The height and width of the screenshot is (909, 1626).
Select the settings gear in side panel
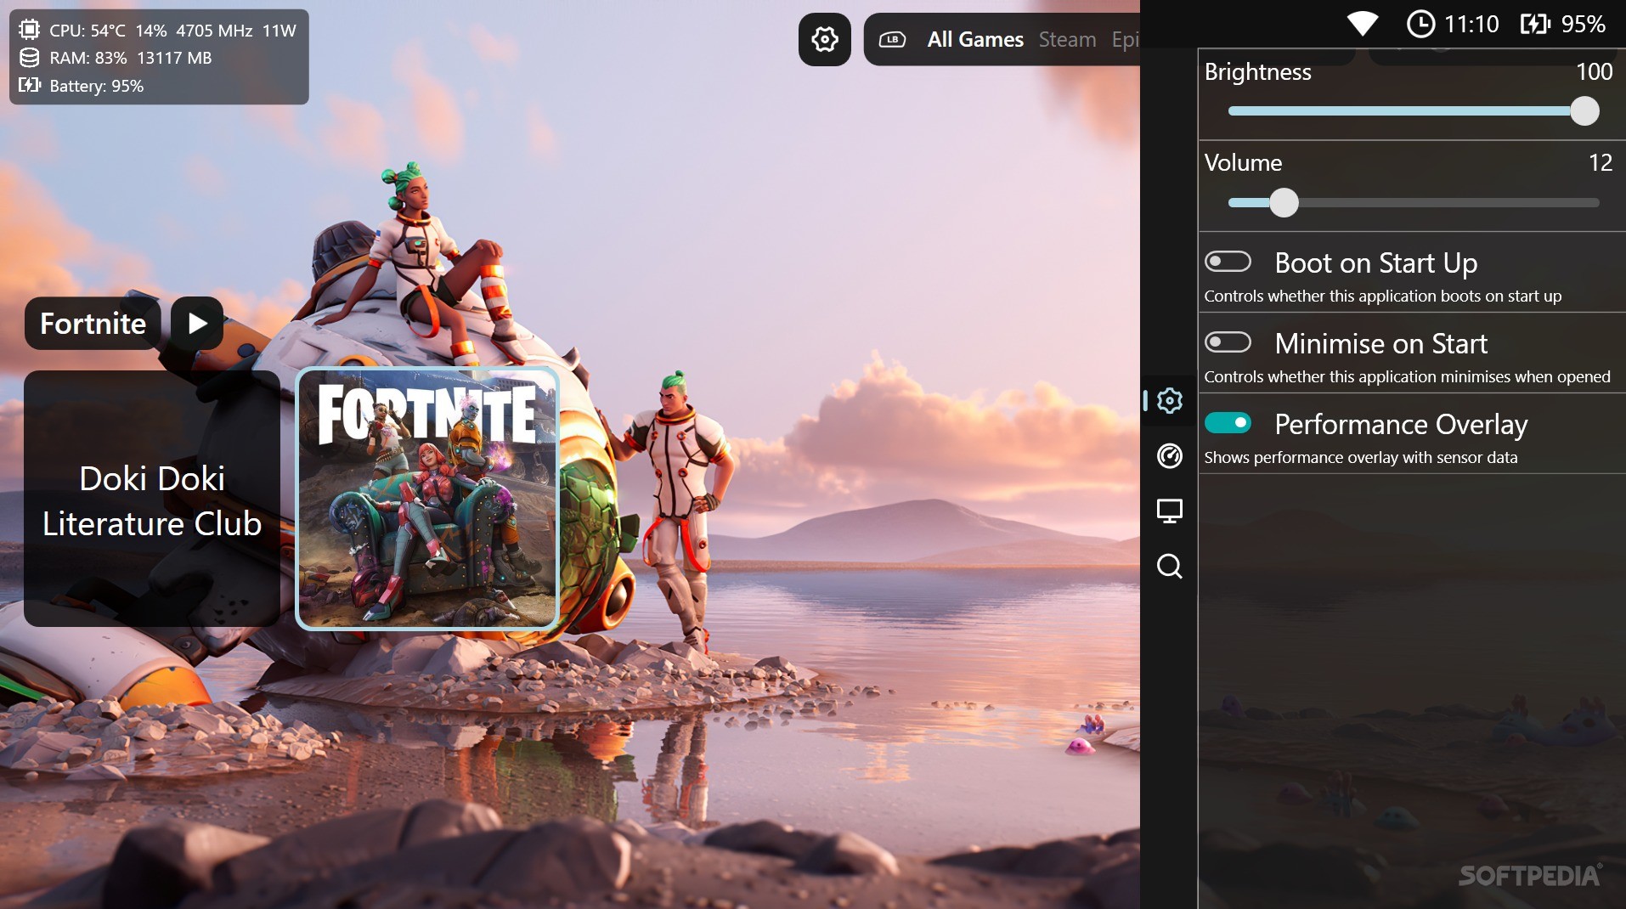click(1170, 400)
